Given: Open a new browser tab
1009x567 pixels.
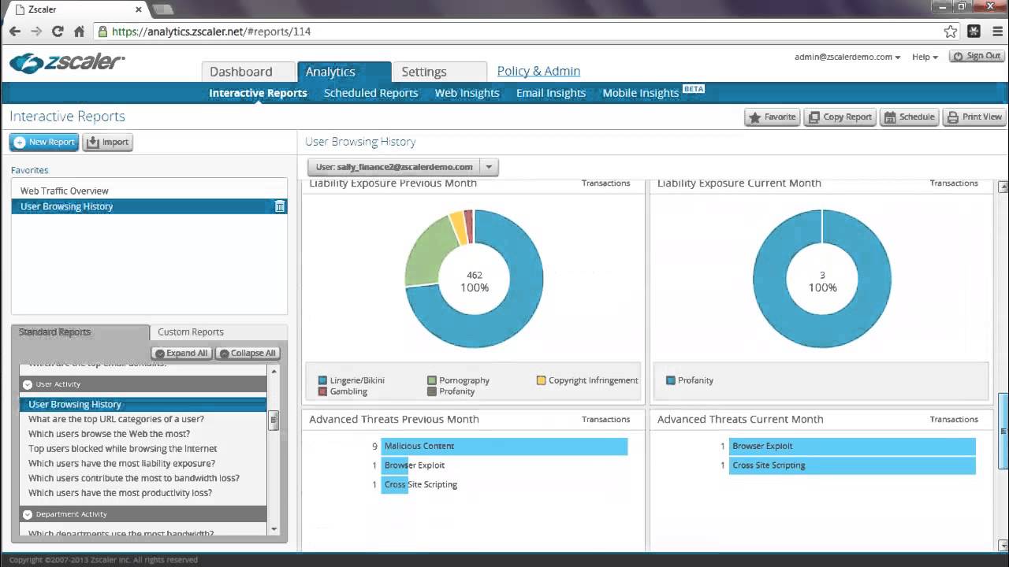Looking at the screenshot, I should coord(162,9).
